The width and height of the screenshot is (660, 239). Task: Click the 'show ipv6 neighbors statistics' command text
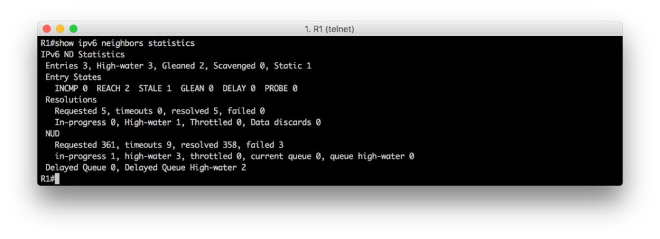125,43
